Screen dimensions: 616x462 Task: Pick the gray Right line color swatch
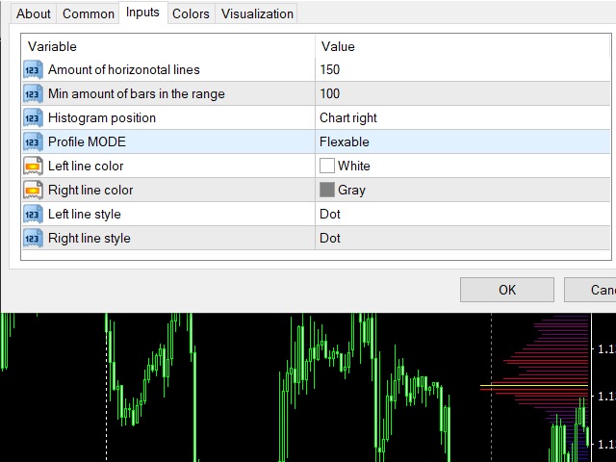coord(327,191)
